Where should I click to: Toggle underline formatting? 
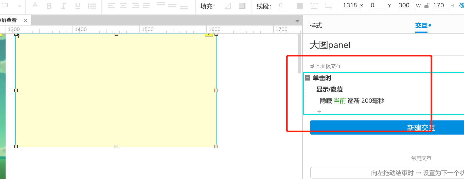[78, 6]
